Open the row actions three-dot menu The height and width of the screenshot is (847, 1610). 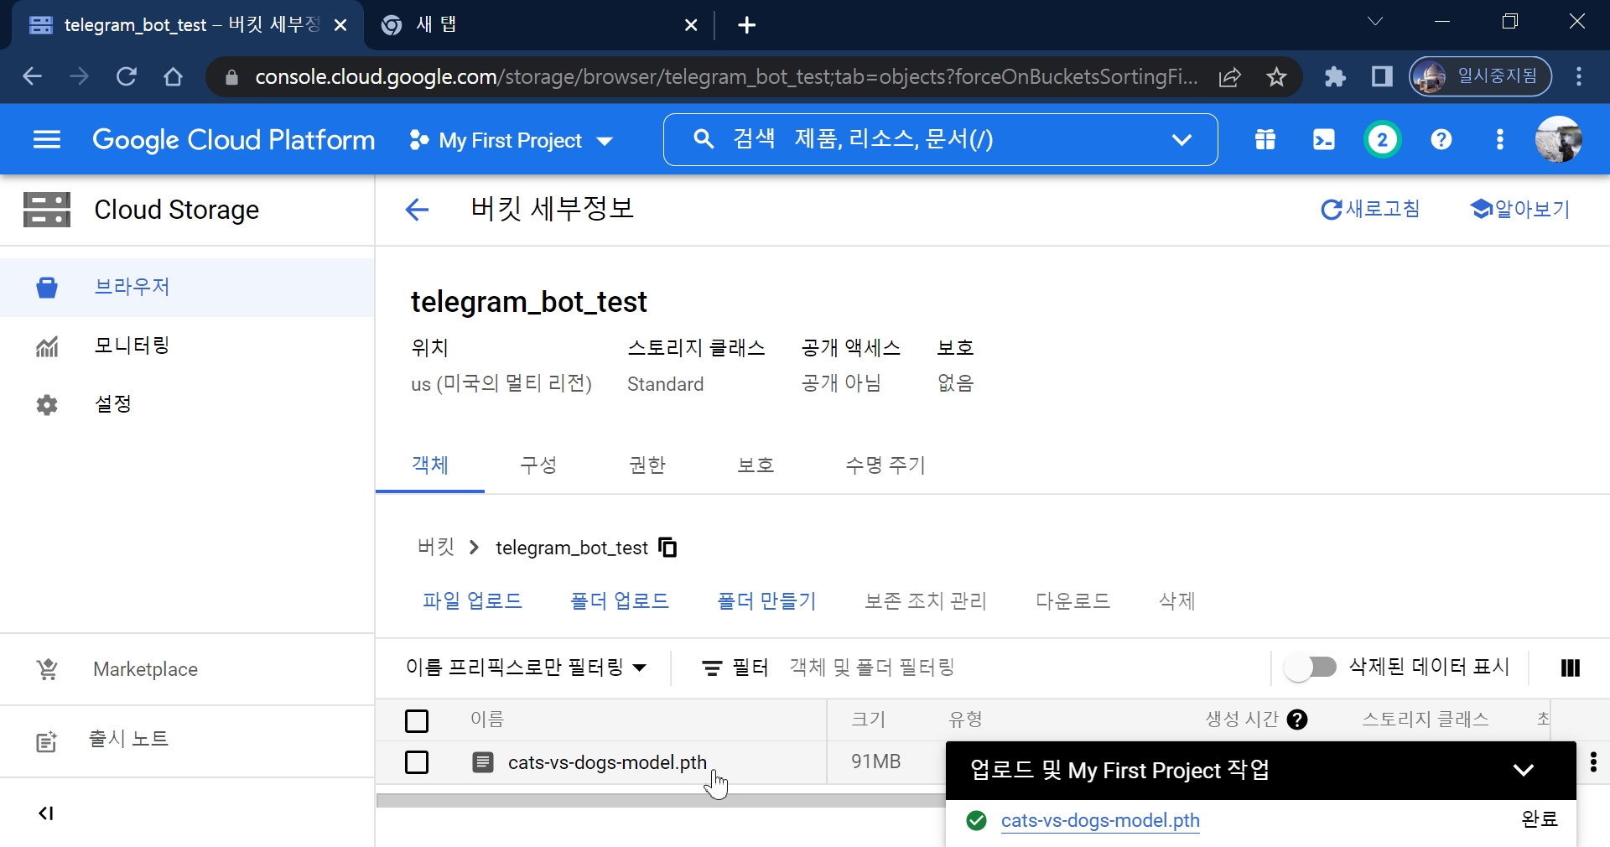tap(1593, 762)
